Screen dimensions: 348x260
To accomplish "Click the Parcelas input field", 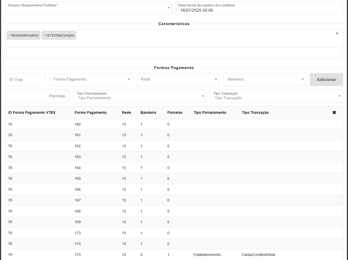I will pyautogui.click(x=37, y=96).
